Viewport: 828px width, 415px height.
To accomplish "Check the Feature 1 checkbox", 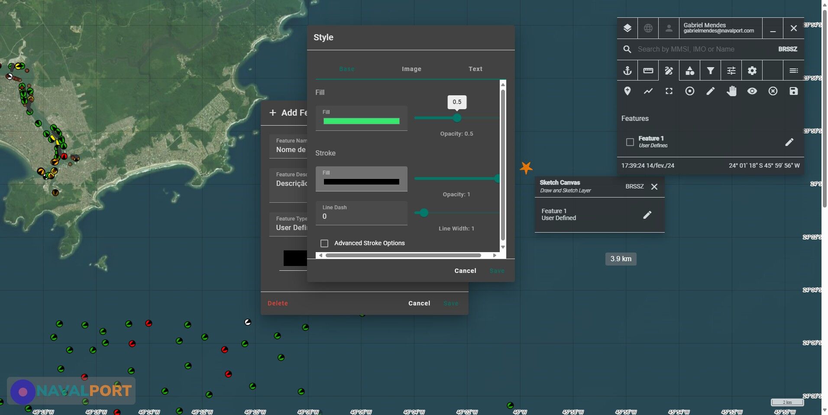I will tap(630, 142).
